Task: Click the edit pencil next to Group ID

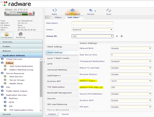Action: click(x=117, y=36)
